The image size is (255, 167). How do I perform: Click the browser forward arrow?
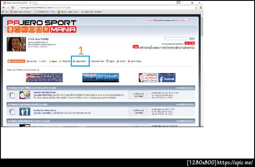[8, 8]
